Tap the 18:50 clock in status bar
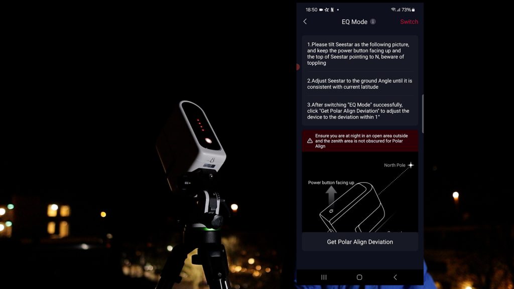The image size is (514, 289). coord(311,10)
